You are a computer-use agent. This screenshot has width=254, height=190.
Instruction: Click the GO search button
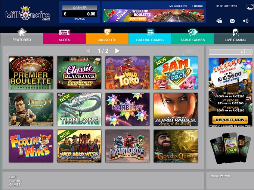[x=248, y=52]
